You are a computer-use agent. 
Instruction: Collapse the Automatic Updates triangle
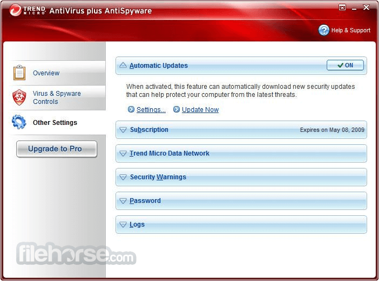click(x=123, y=65)
